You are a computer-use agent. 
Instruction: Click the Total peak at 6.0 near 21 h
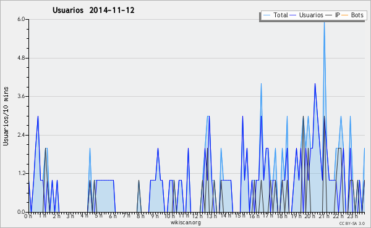(324, 22)
